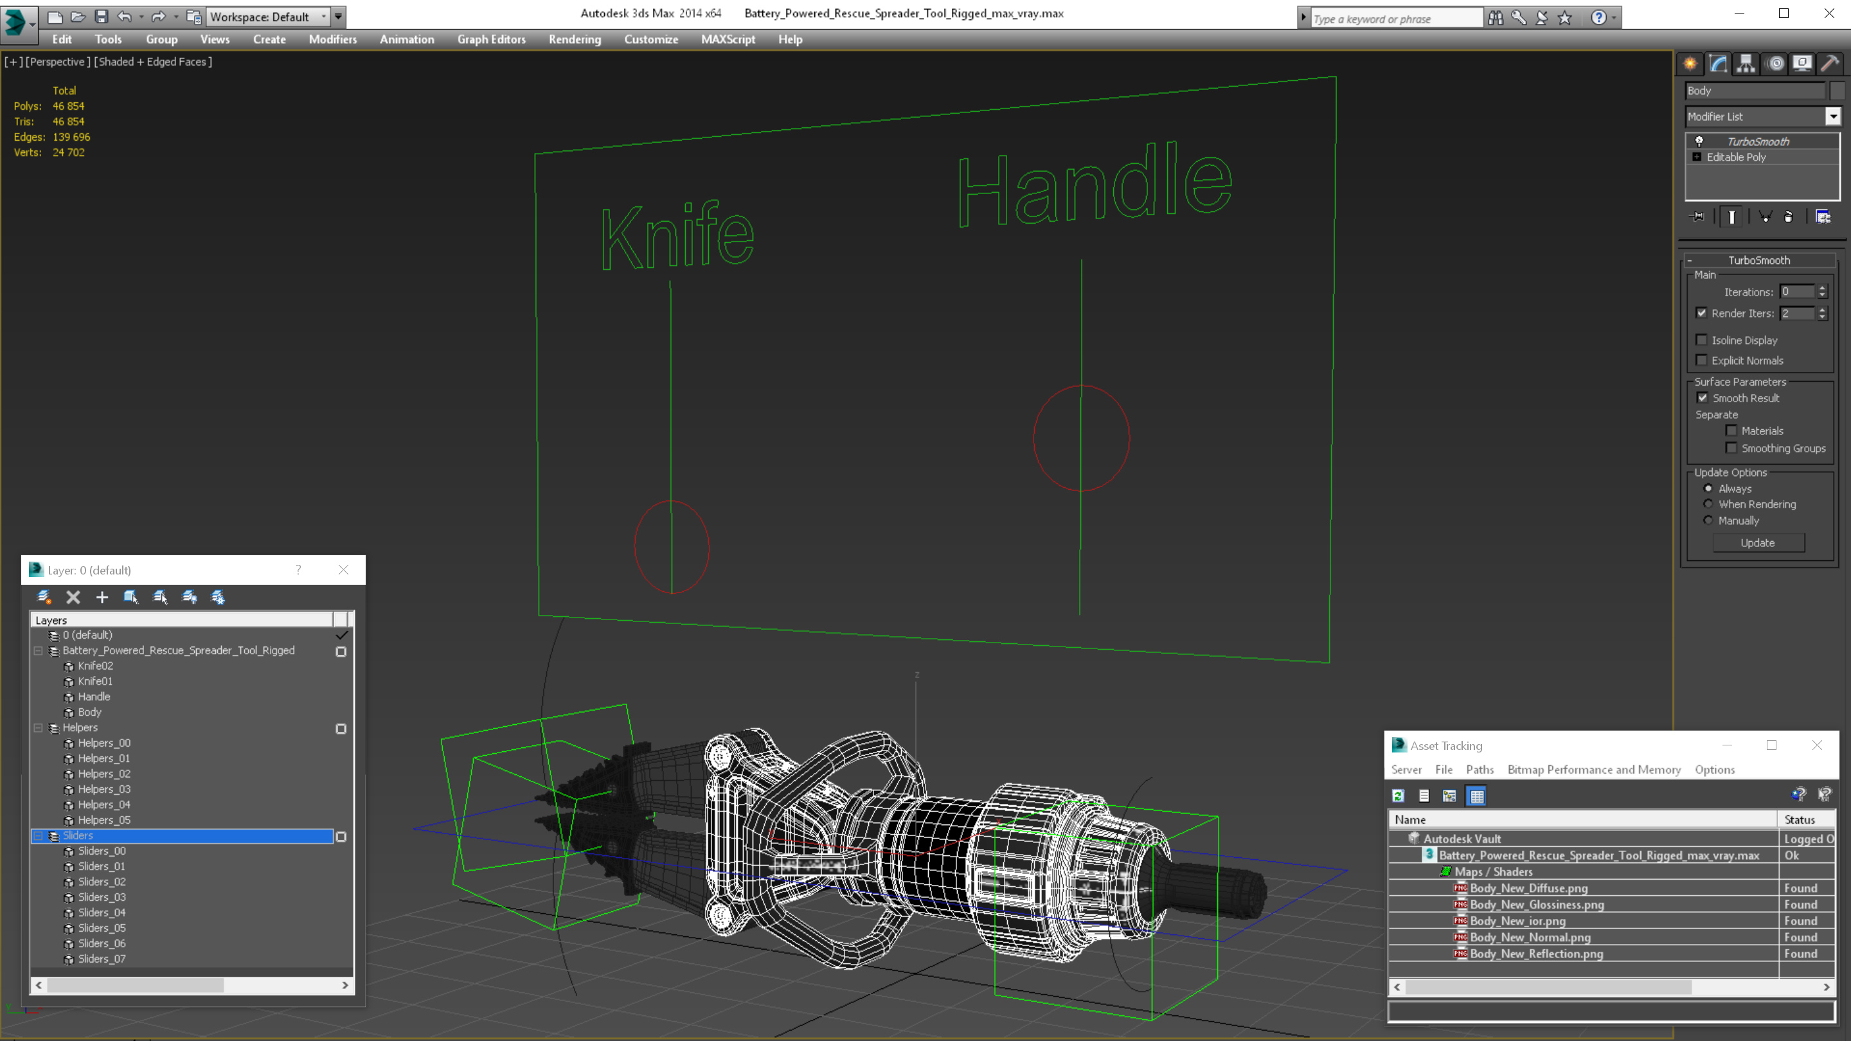Click the satellite Communication Center icon
This screenshot has width=1851, height=1041.
tap(1542, 18)
